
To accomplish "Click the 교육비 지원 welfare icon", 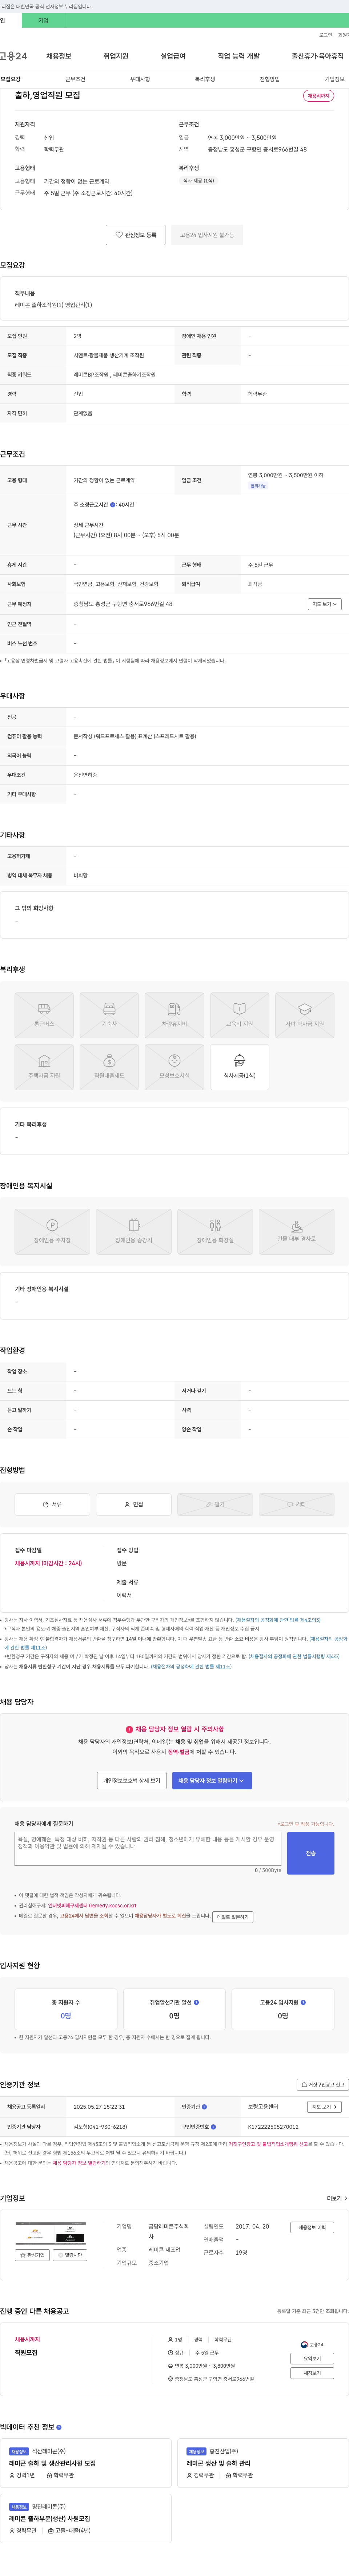I will click(239, 1015).
